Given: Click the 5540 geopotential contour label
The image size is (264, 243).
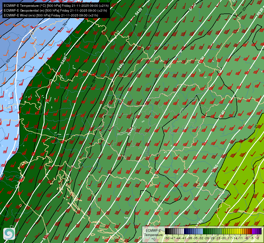Looking at the screenshot, I should click(x=222, y=114).
